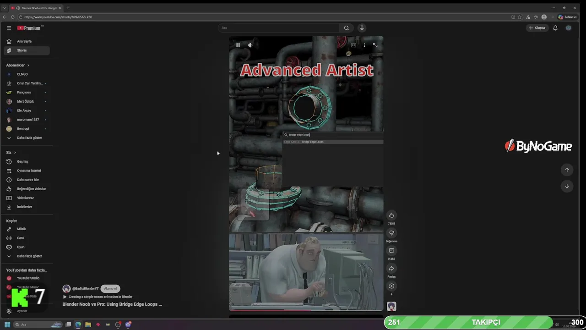Select Shorts in the sidebar

[x=27, y=50]
